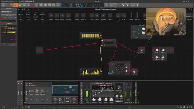The height and width of the screenshot is (109, 194).
Task: Click the Phase In module icon
Action: pos(57,15)
